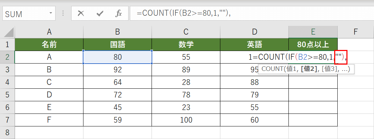Screen dimensions: 374x139
Task: Click cell containing 78
Action: pos(186,95)
